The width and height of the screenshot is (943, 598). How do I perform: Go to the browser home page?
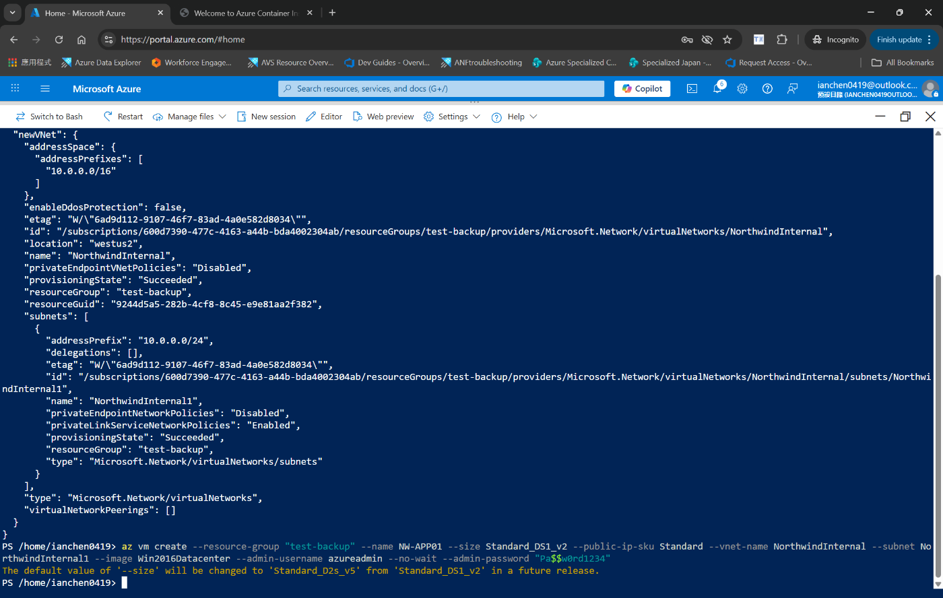(x=82, y=40)
